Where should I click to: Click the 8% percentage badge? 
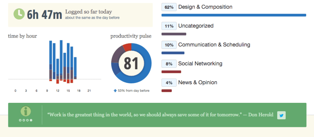tap(169, 64)
